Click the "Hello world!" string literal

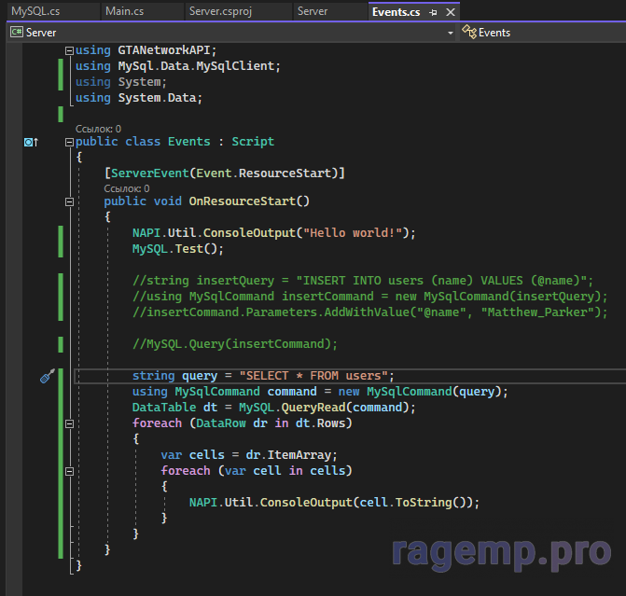(x=353, y=233)
